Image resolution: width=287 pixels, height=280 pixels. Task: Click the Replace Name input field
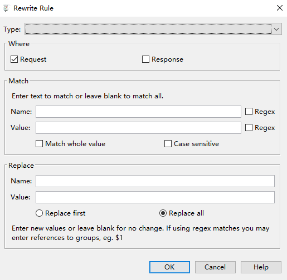click(x=155, y=181)
